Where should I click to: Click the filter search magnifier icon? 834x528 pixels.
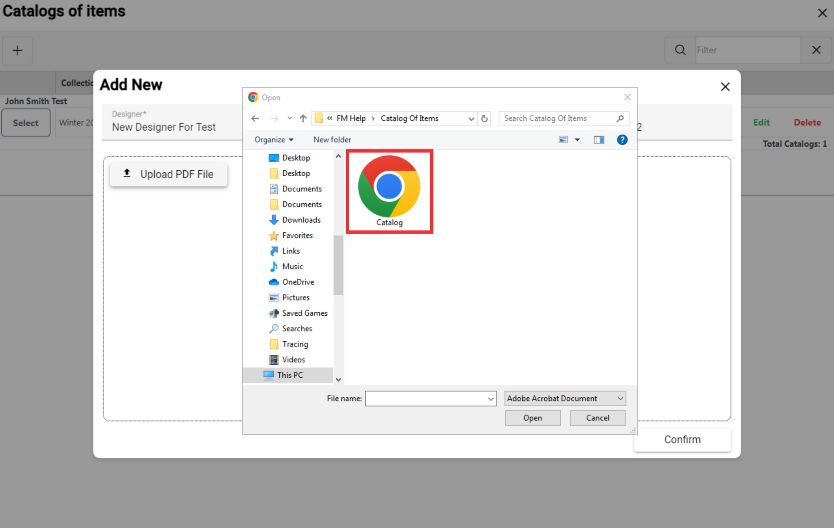[x=680, y=50]
